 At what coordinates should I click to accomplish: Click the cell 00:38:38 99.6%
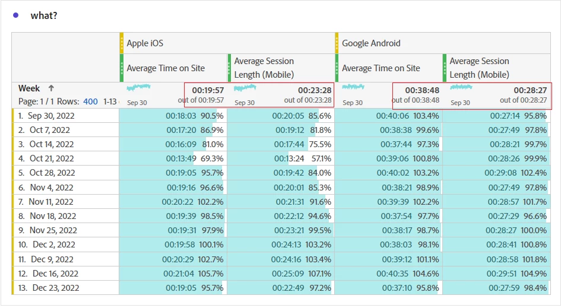pos(389,130)
